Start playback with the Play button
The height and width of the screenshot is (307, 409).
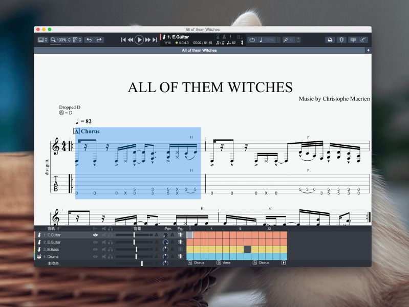[x=139, y=39]
